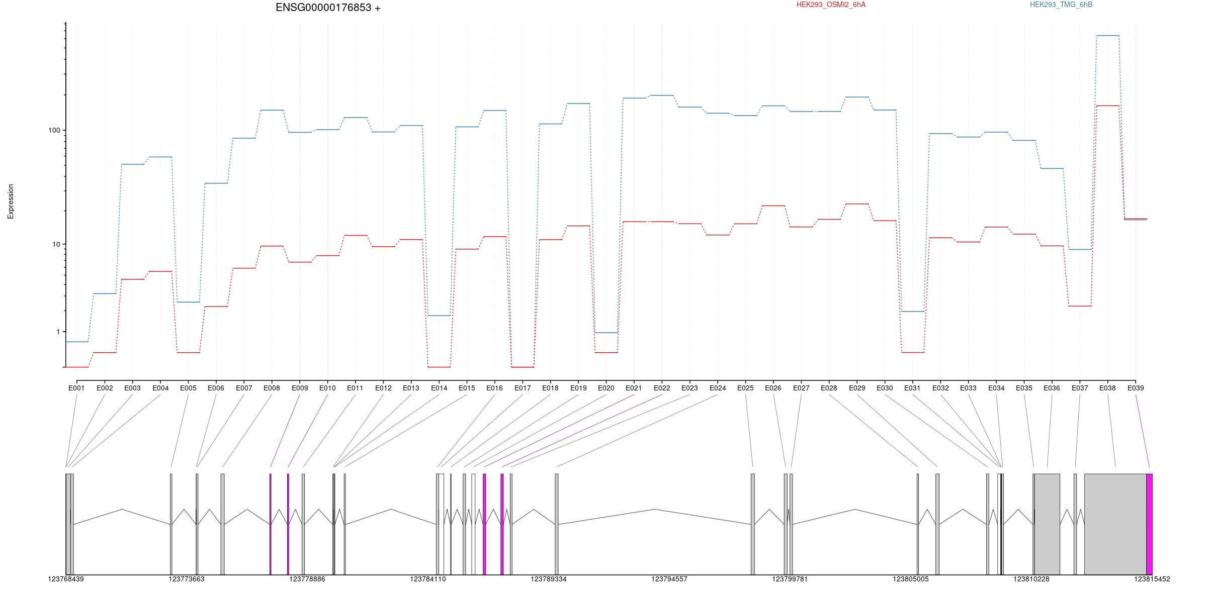Image resolution: width=1207 pixels, height=603 pixels.
Task: Click genomic coordinate 123815452
Action: (1152, 579)
